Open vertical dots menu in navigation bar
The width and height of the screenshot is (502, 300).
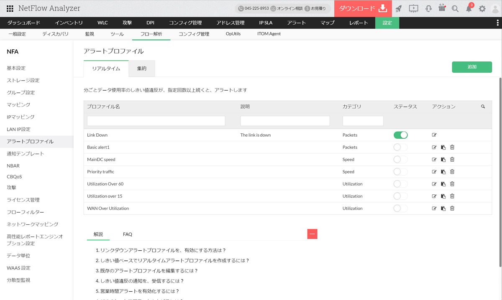coord(497,23)
